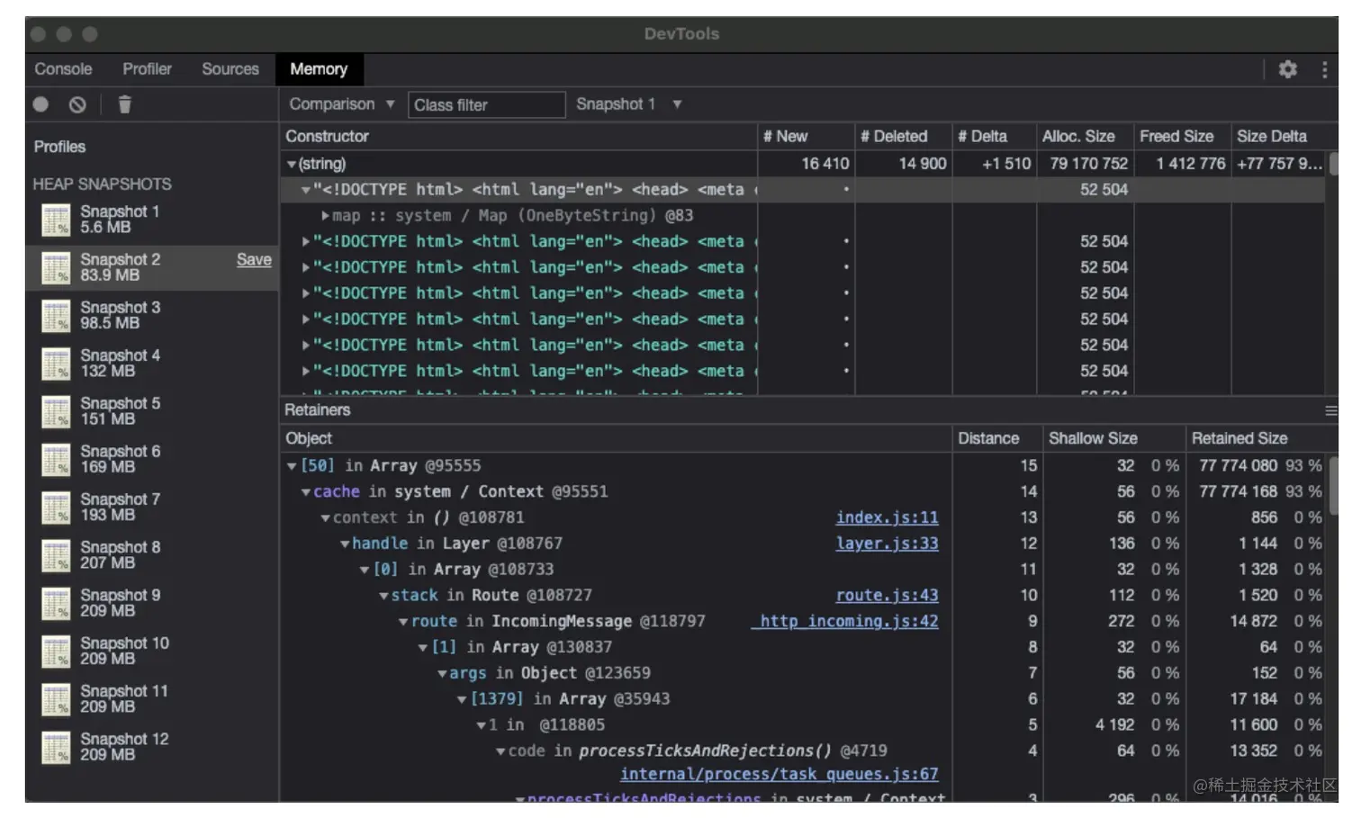Click Snapshot 5 heap profile icon
This screenshot has width=1361, height=818.
click(56, 411)
